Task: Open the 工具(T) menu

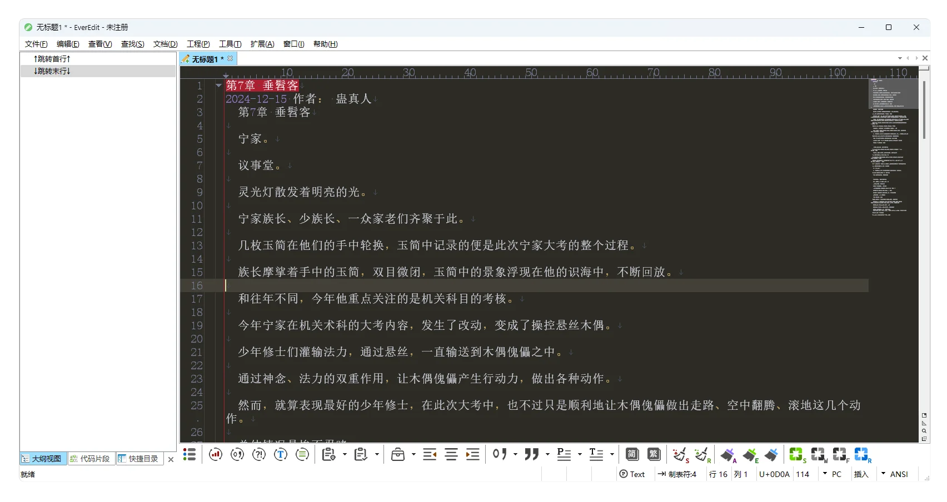Action: point(230,44)
